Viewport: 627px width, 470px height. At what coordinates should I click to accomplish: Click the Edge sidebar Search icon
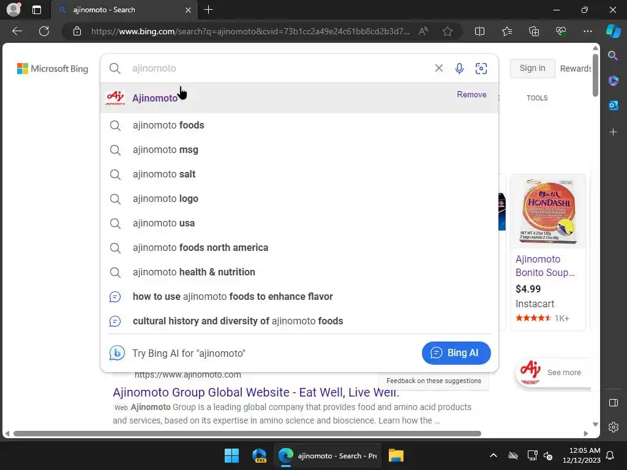(x=613, y=56)
